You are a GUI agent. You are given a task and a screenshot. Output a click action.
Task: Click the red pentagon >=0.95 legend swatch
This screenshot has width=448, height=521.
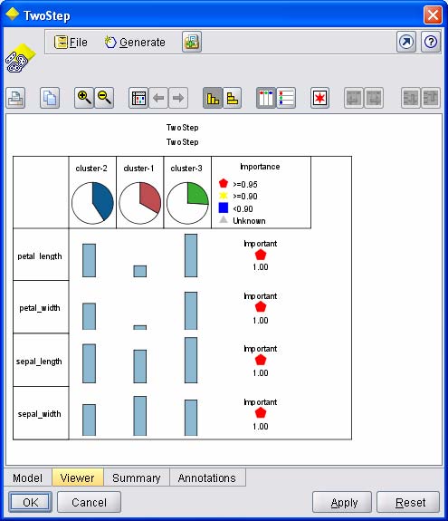[224, 183]
